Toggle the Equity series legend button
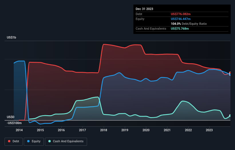Viewport: 235px width, 150px height. pos(34,141)
